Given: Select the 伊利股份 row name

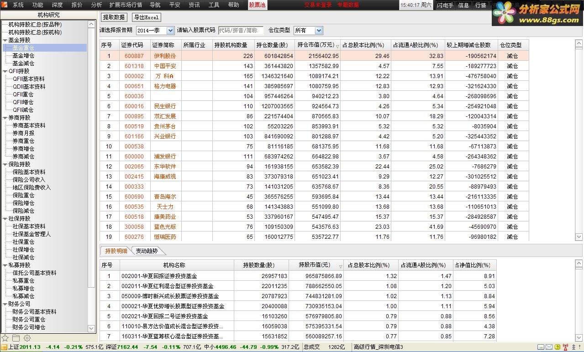Looking at the screenshot, I should pos(165,56).
